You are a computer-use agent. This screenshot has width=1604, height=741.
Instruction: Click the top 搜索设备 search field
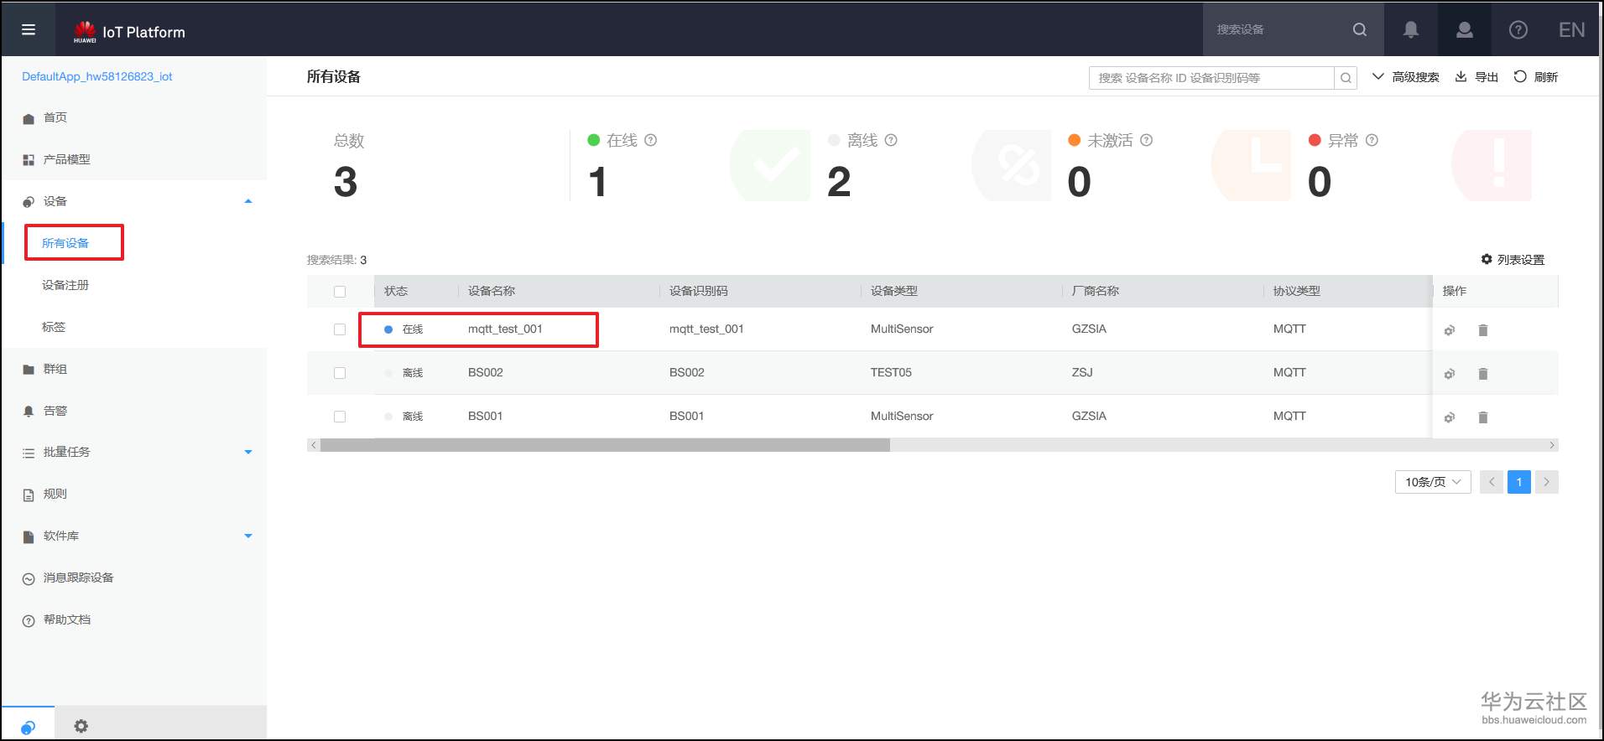click(x=1279, y=29)
